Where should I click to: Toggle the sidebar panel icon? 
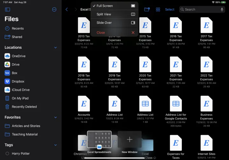[x=7, y=10]
